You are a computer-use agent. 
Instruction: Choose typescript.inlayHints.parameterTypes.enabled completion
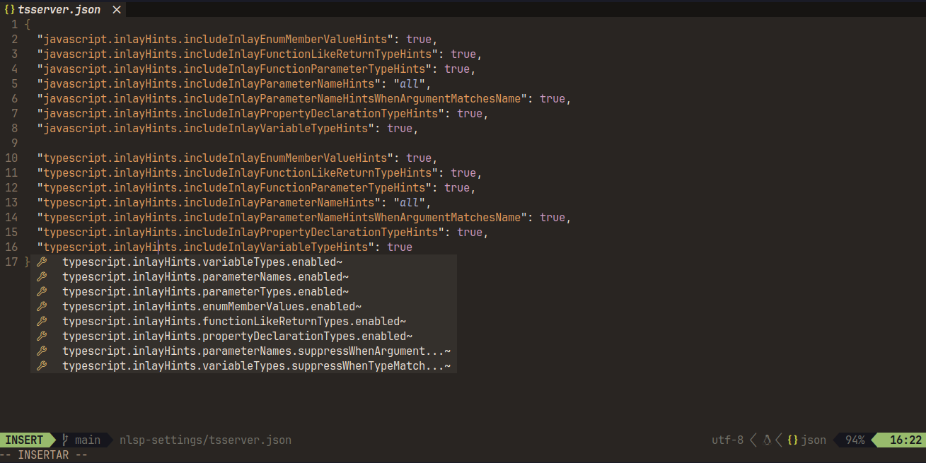243,292
